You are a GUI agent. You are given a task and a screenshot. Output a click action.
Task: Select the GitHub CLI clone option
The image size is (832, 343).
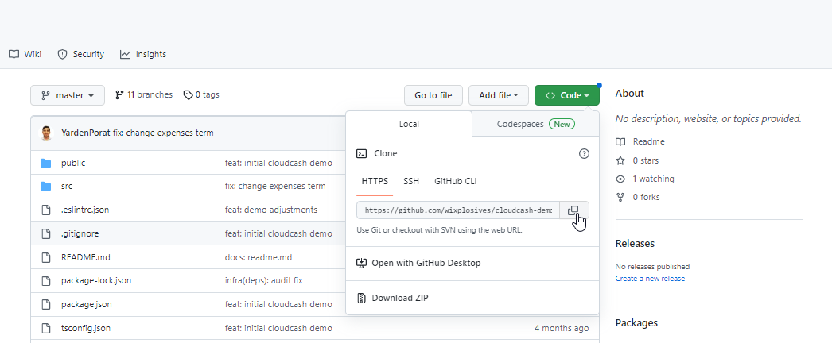455,181
